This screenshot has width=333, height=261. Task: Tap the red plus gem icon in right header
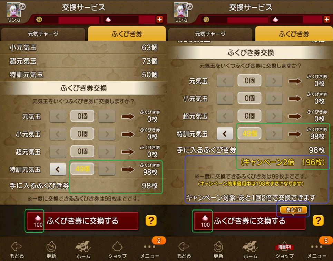click(327, 20)
